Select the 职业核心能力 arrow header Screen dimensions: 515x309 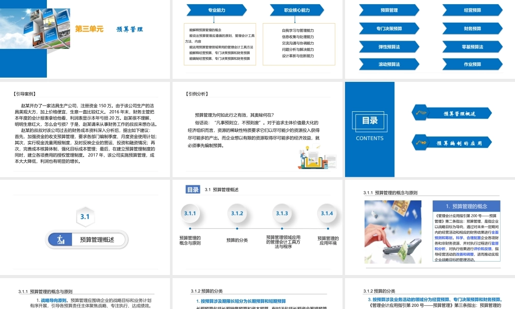pyautogui.click(x=296, y=9)
